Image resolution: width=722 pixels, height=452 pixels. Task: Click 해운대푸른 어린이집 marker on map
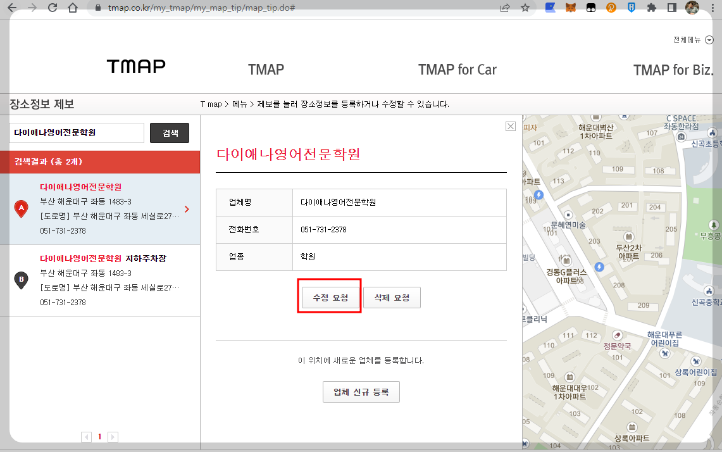click(664, 353)
